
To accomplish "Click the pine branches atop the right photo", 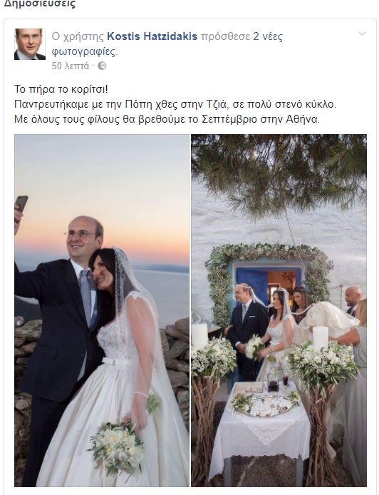I will (279, 170).
